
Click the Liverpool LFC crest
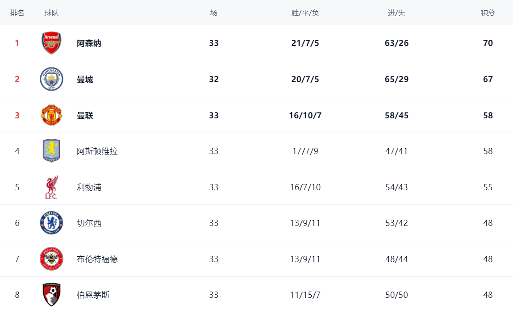point(51,187)
